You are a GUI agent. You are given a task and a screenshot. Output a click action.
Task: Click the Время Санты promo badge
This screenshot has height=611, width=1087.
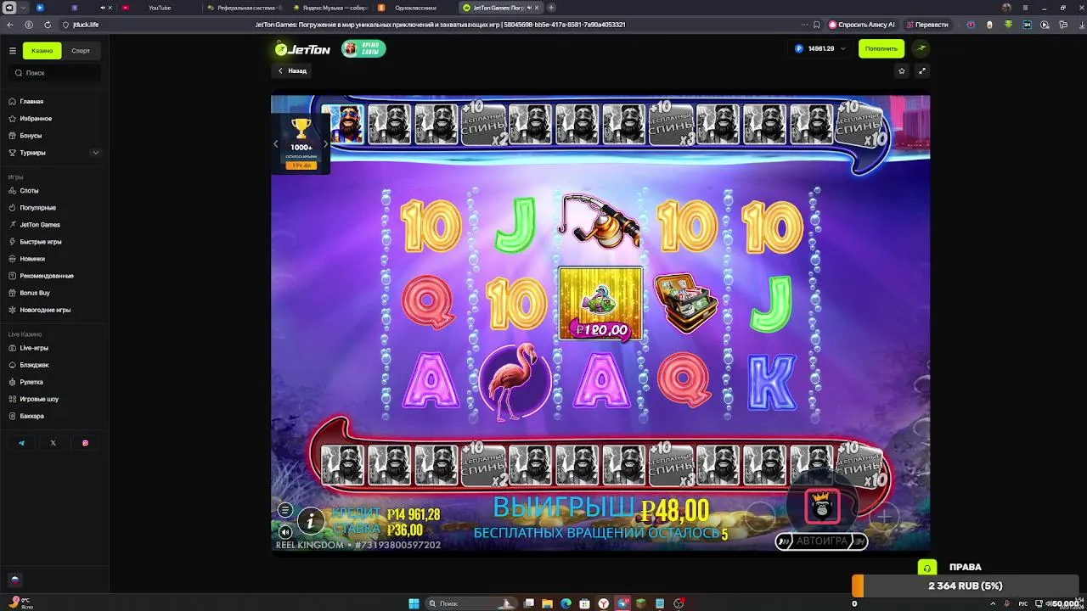[363, 49]
